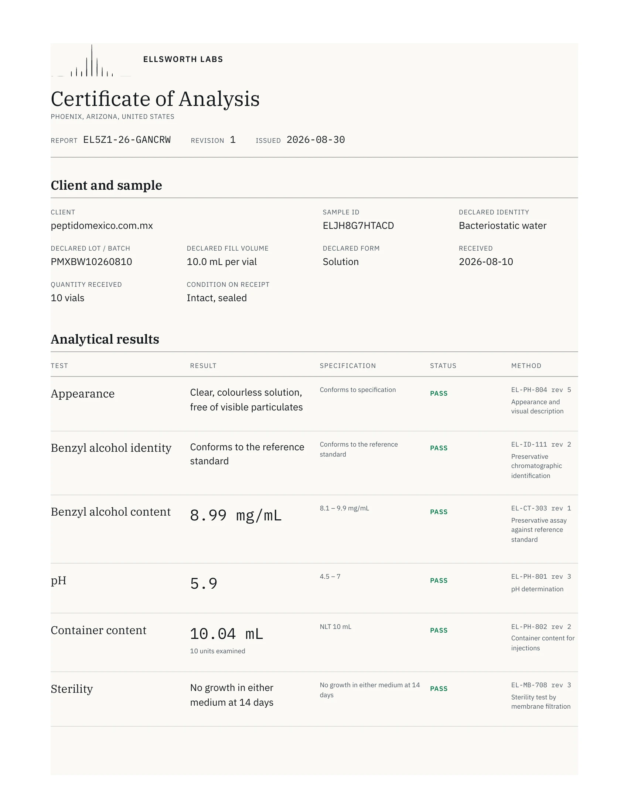
Task: Select method code 'EL-MB-708 rev 3'
Action: click(541, 685)
